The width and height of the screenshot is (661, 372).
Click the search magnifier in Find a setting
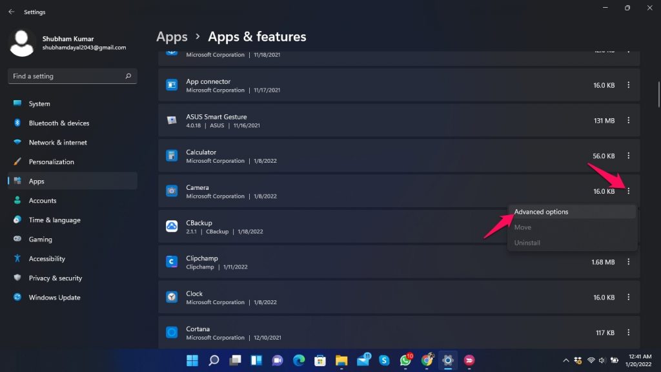click(128, 76)
